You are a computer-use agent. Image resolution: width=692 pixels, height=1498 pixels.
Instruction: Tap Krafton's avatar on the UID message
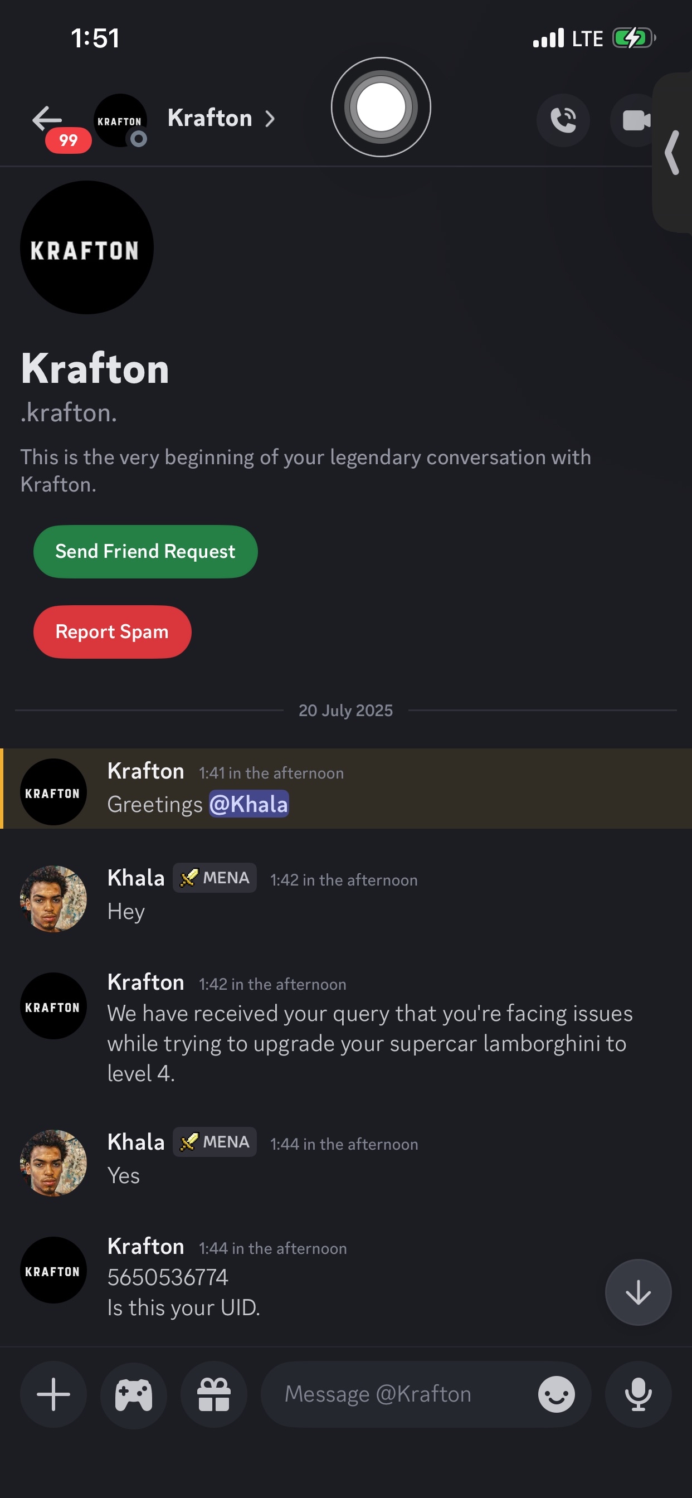[53, 1270]
